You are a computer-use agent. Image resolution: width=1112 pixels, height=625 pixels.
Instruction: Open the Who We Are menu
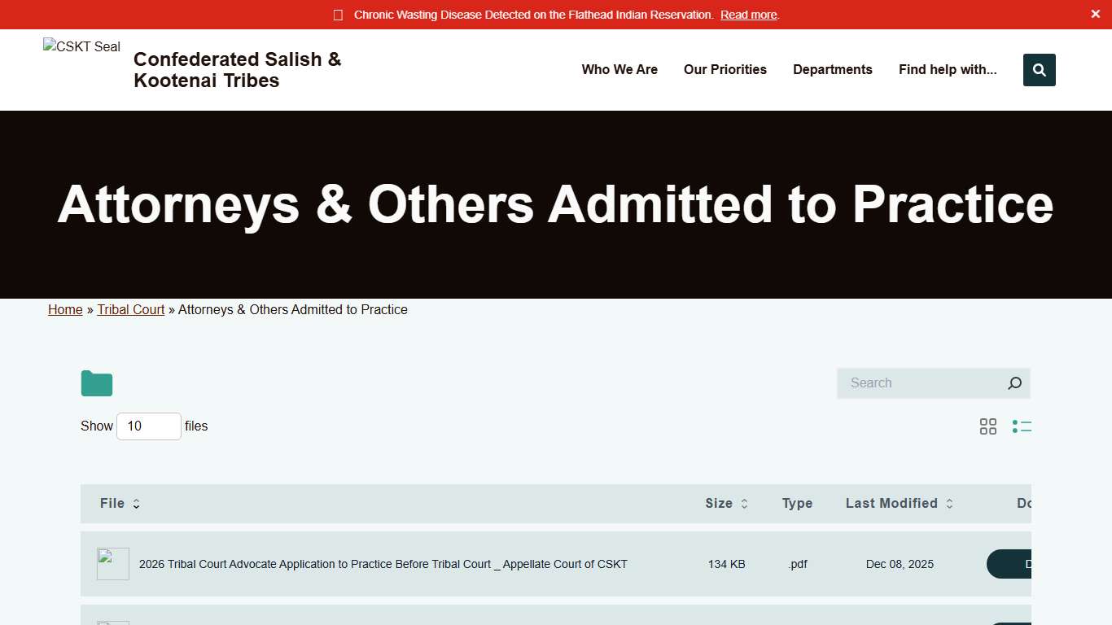619,70
